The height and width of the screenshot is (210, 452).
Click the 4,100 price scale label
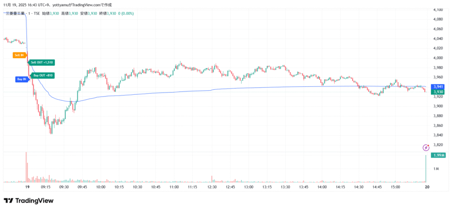click(438, 10)
